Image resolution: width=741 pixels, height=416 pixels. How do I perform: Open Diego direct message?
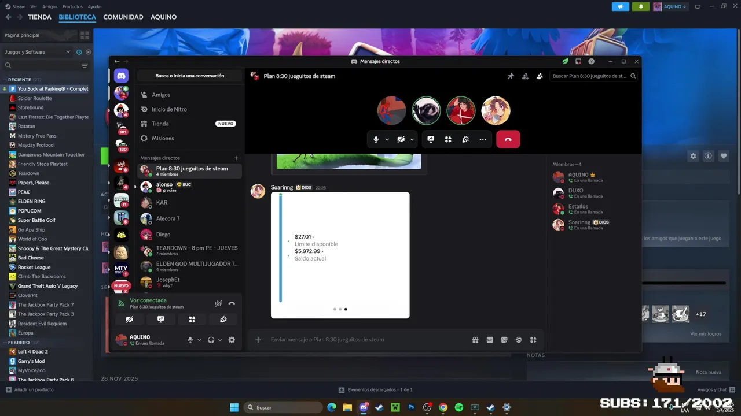[189, 235]
